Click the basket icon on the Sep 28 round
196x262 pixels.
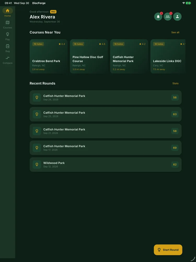[37, 97]
